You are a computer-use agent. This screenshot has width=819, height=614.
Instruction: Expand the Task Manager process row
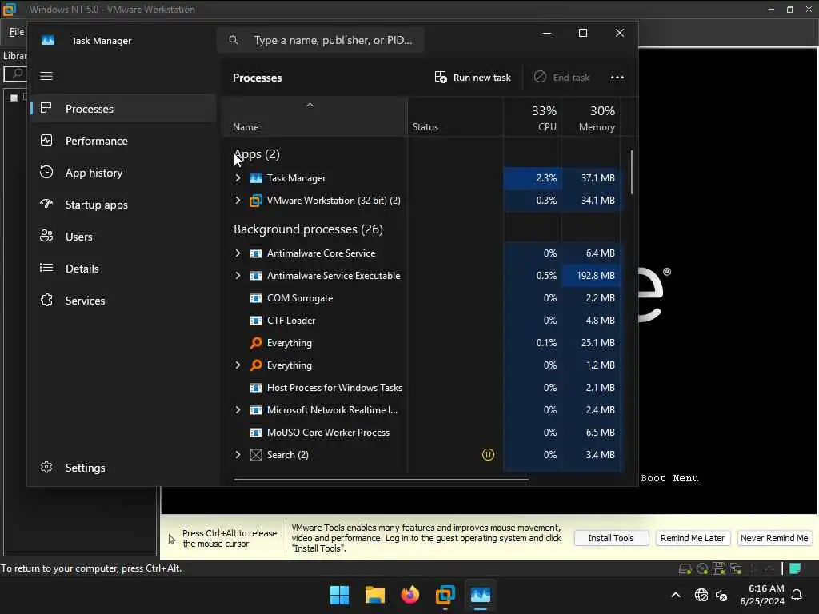click(x=238, y=178)
